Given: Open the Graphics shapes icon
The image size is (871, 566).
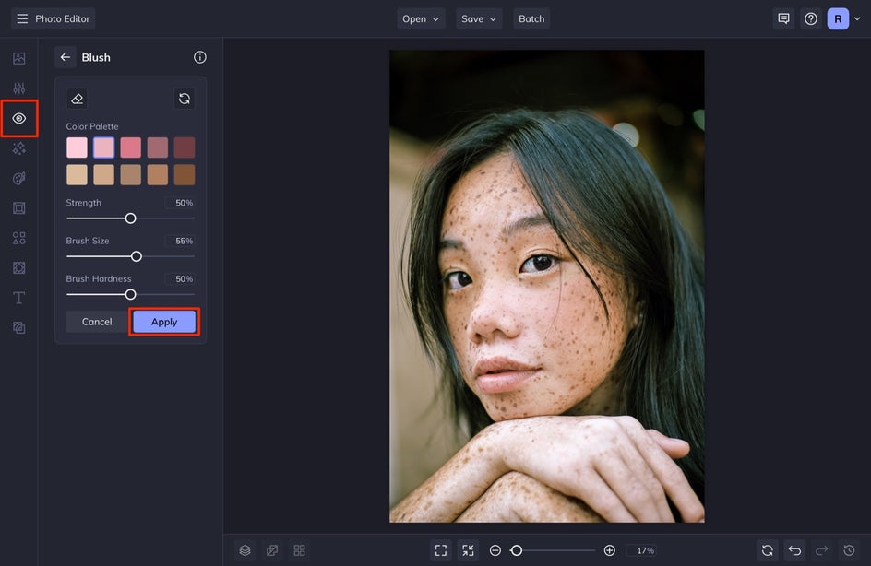Looking at the screenshot, I should 18,238.
